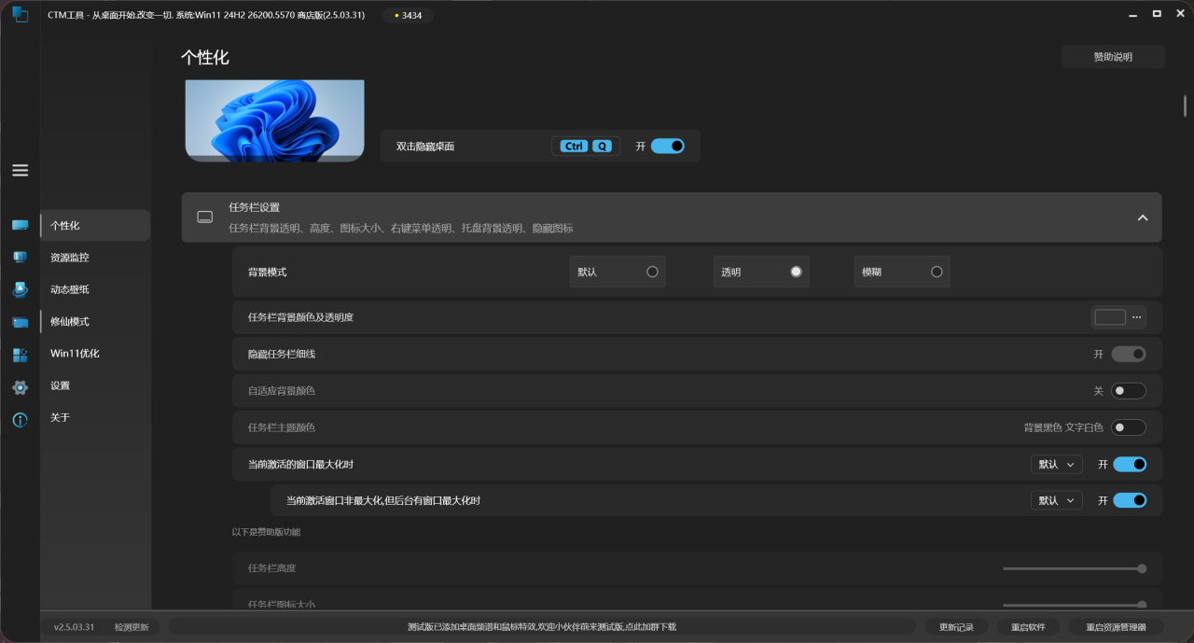Screen dimensions: 1194x643
Task: Click the personalization sidebar icon
Action: click(x=20, y=225)
